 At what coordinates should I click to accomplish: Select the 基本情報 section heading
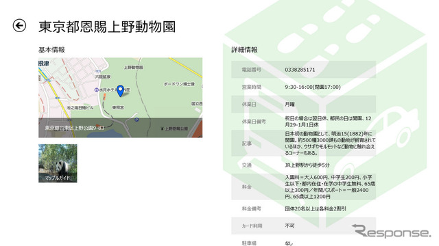(51, 50)
